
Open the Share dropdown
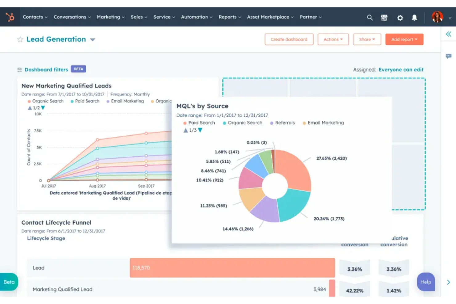[x=367, y=39]
